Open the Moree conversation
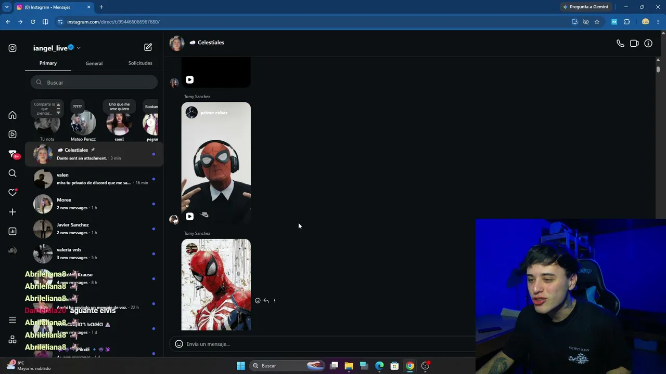666x374 pixels. (94, 204)
